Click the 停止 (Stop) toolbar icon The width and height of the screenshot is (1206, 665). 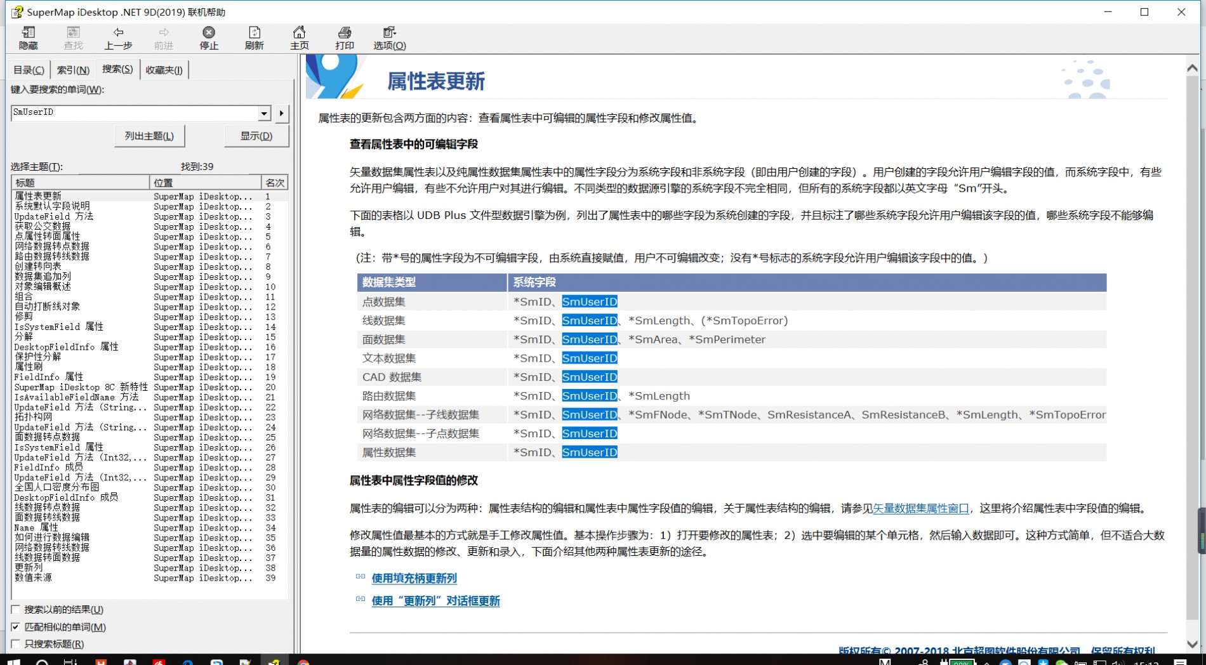[209, 38]
